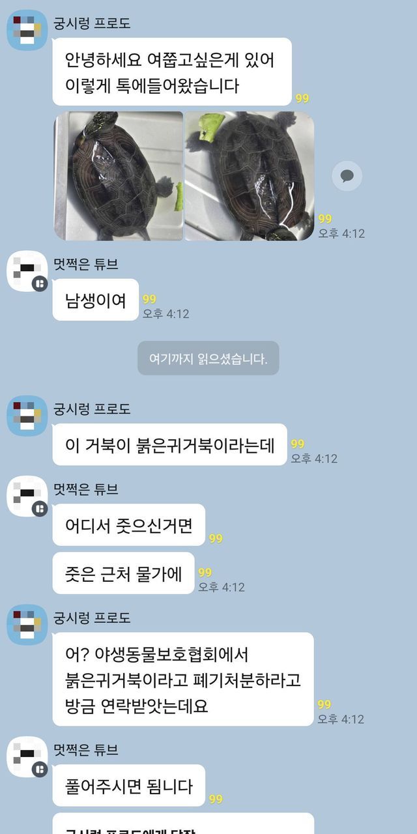The image size is (417, 834).
Task: Select the 남생이여 message bubble
Action: [x=96, y=300]
